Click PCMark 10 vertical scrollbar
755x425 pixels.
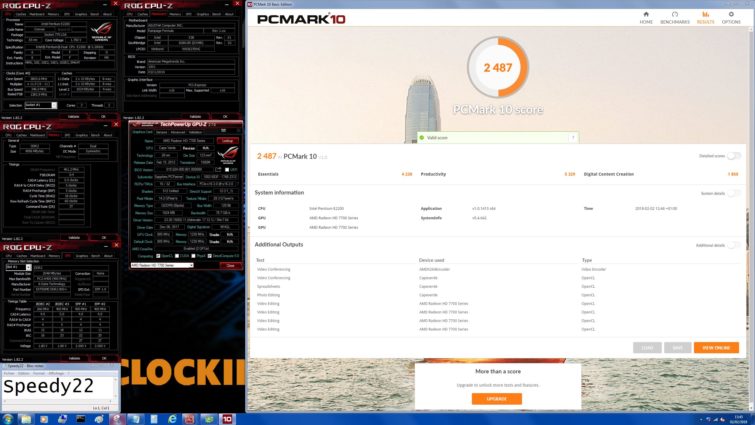751,218
